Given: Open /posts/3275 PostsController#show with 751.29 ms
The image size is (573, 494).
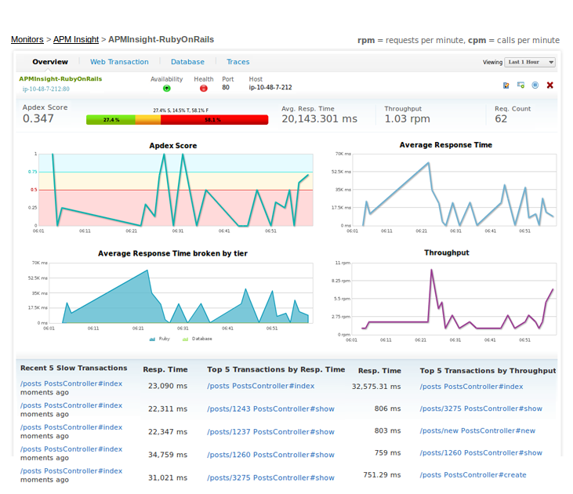Looking at the screenshot, I should pos(270,478).
